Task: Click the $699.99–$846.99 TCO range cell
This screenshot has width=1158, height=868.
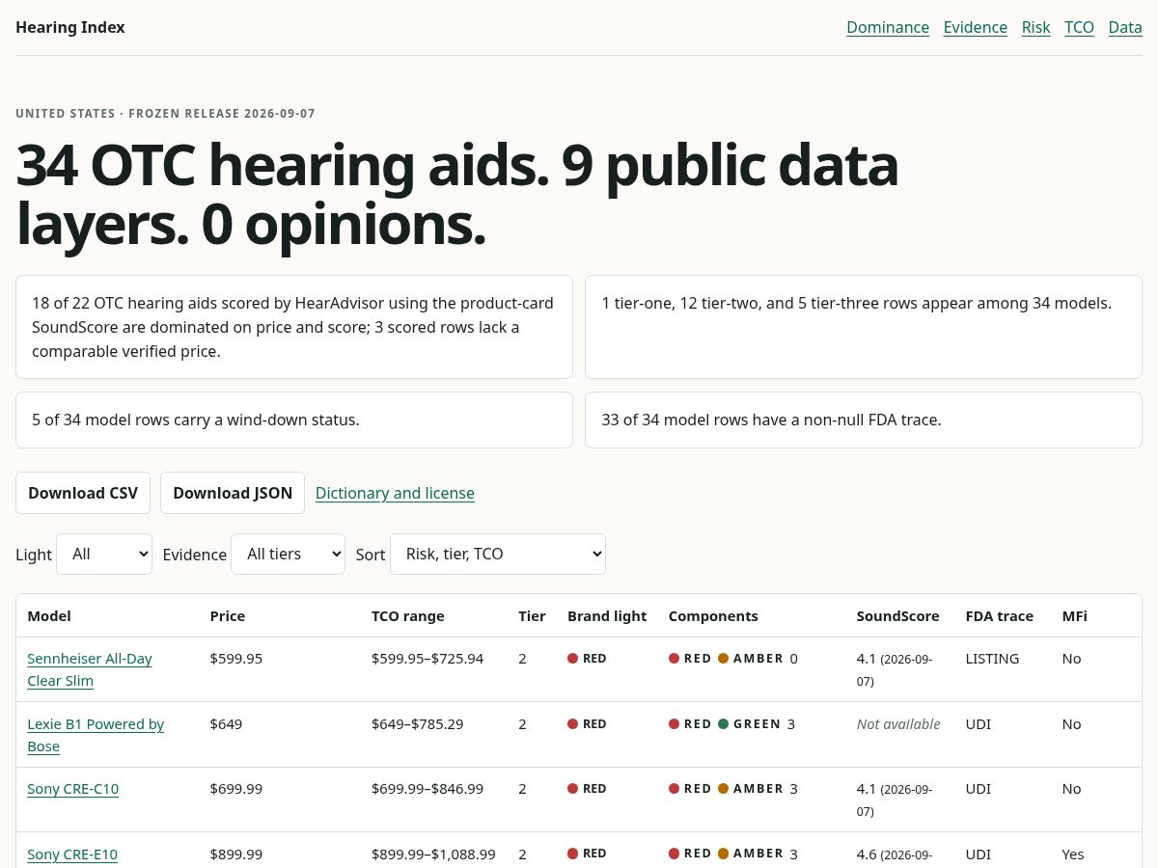Action: 427,789
